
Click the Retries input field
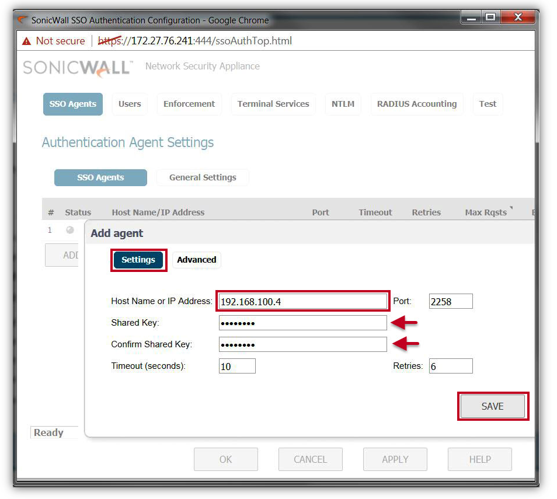point(451,366)
